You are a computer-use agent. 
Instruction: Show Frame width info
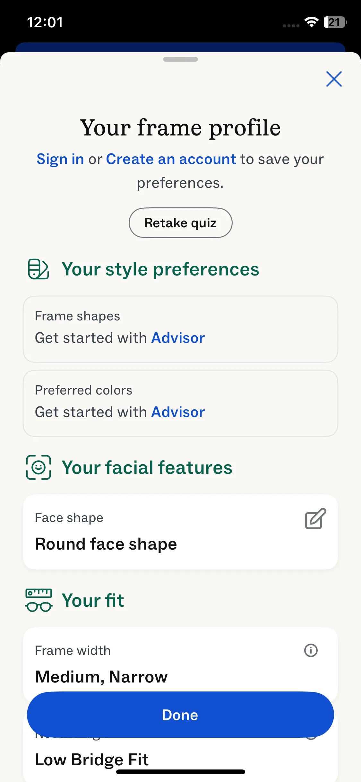[x=311, y=651]
